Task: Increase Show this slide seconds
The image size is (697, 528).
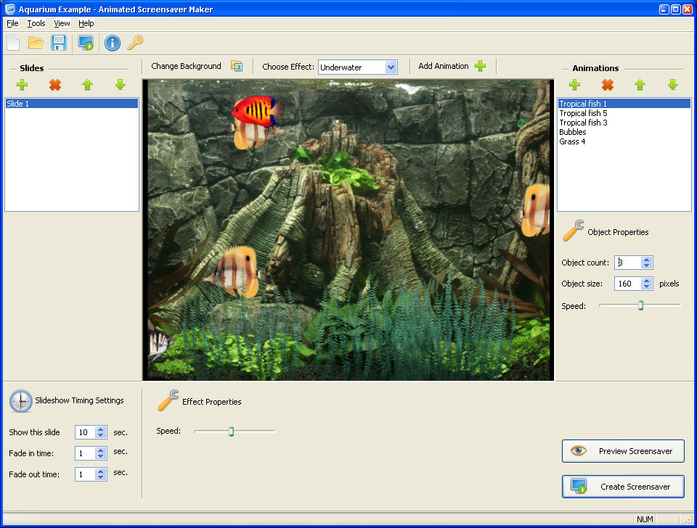Action: [x=101, y=429]
